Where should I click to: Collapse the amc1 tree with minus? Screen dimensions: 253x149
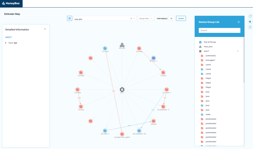[x=238, y=51]
